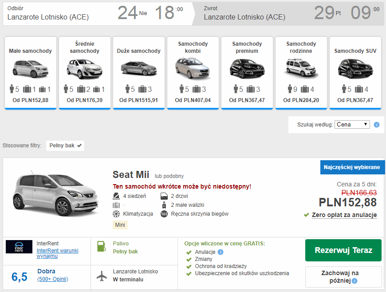Select the Samochody SUV category
Image resolution: width=386 pixels, height=292 pixels.
pyautogui.click(x=355, y=72)
